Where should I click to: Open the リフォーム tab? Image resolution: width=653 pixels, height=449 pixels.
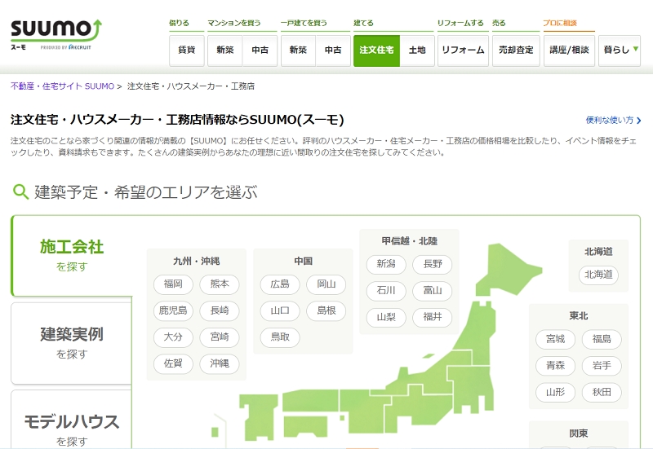pyautogui.click(x=463, y=51)
